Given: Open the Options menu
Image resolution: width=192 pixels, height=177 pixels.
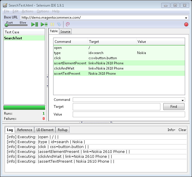Looking at the screenshot, I should [x=43, y=11].
